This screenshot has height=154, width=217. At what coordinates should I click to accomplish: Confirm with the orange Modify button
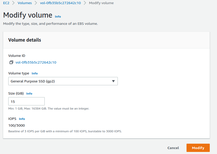198,148
